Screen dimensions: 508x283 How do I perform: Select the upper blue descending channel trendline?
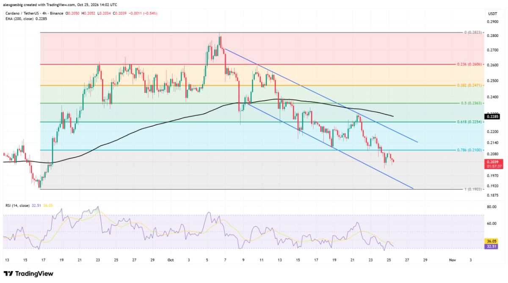point(322,96)
